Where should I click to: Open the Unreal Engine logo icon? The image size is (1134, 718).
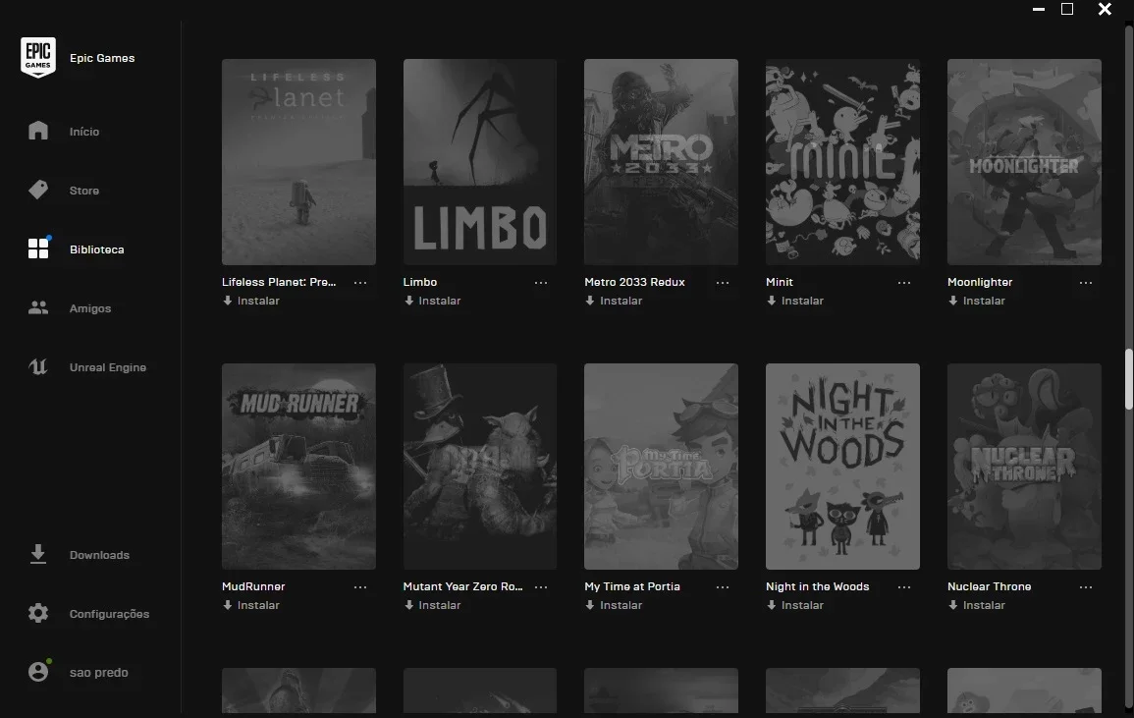tap(37, 367)
